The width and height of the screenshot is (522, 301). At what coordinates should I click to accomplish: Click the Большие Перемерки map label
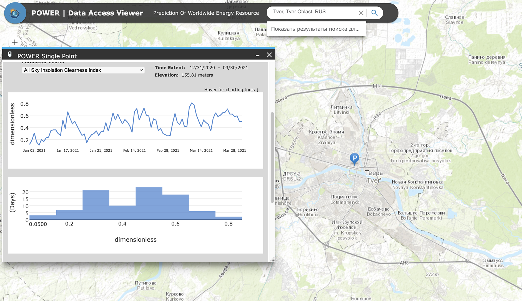coord(421,215)
